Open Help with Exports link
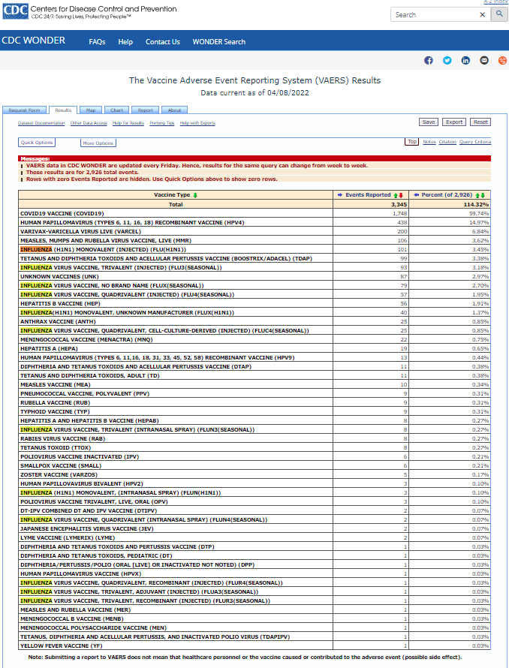This screenshot has height=668, width=509. [197, 123]
